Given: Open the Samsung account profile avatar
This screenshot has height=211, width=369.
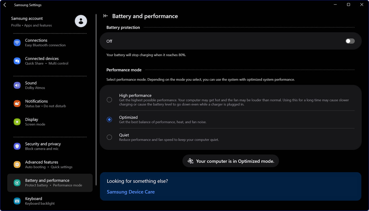Looking at the screenshot, I should click(81, 21).
